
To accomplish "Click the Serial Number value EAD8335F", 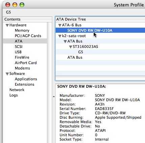I will (x=104, y=109).
